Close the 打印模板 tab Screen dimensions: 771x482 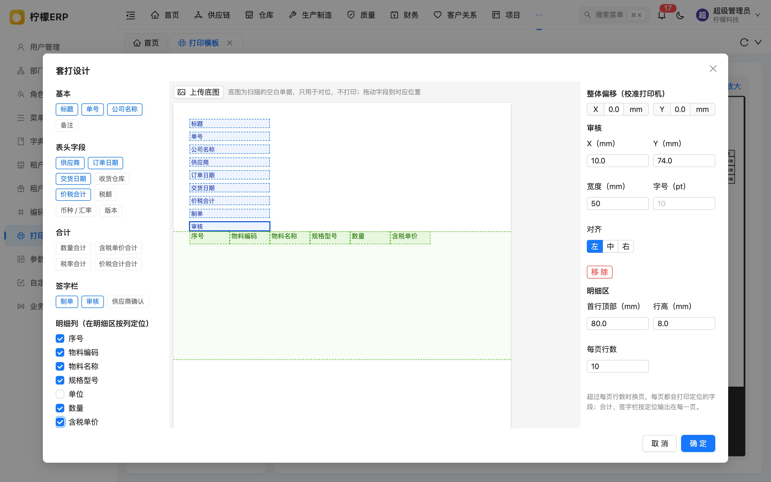pos(230,43)
